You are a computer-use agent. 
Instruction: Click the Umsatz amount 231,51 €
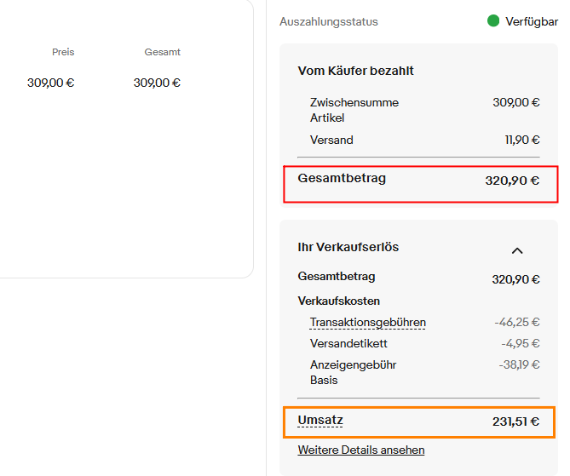515,421
